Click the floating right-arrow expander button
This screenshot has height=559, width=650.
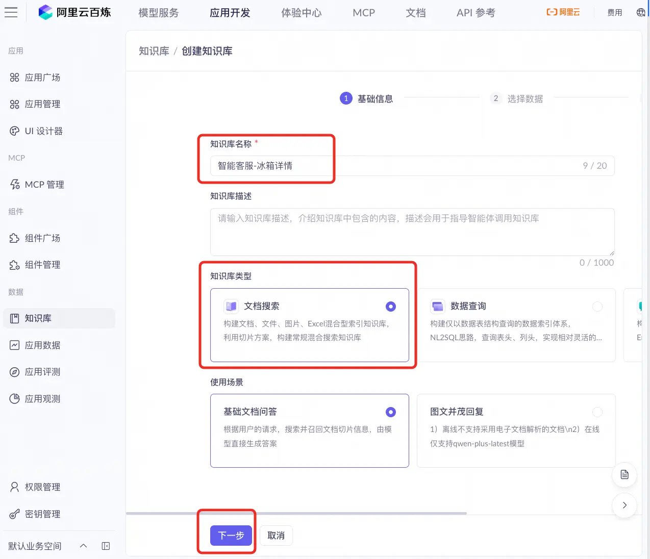[x=624, y=505]
